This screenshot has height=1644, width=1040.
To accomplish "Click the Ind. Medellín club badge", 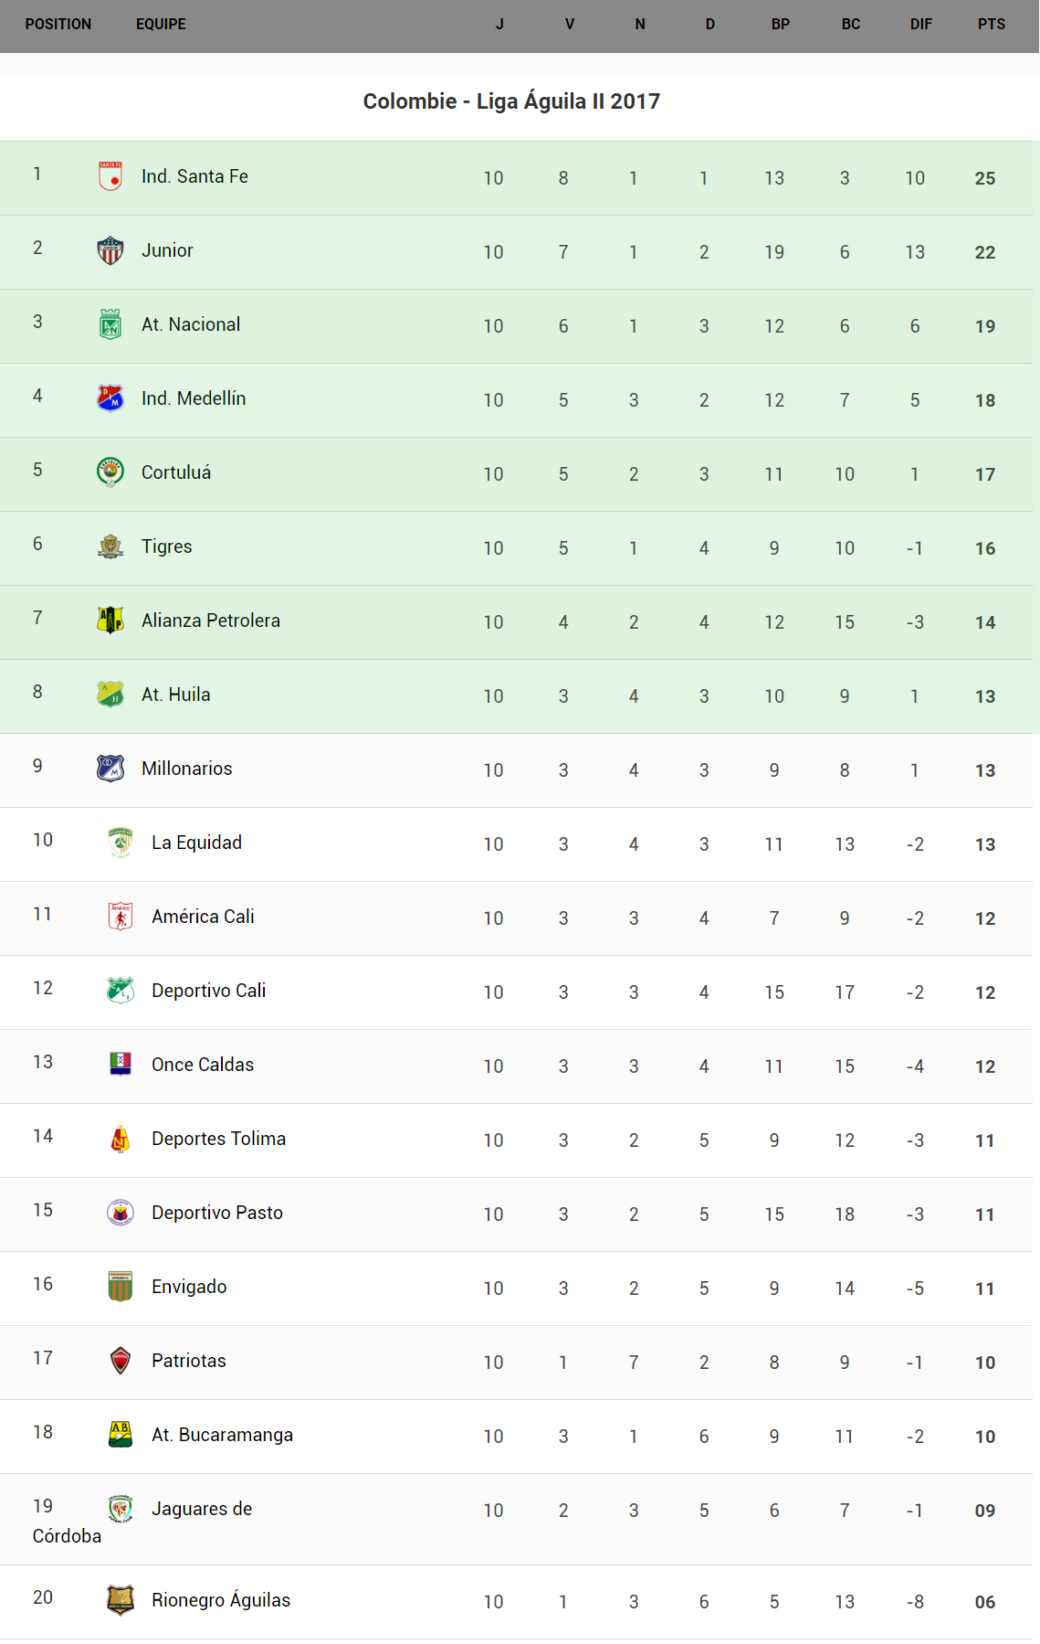I will click(110, 398).
